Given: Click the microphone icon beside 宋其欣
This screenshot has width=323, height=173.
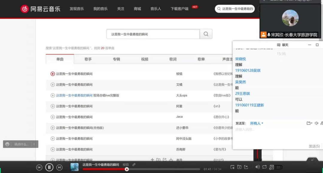Looking at the screenshot, I should click(269, 35).
